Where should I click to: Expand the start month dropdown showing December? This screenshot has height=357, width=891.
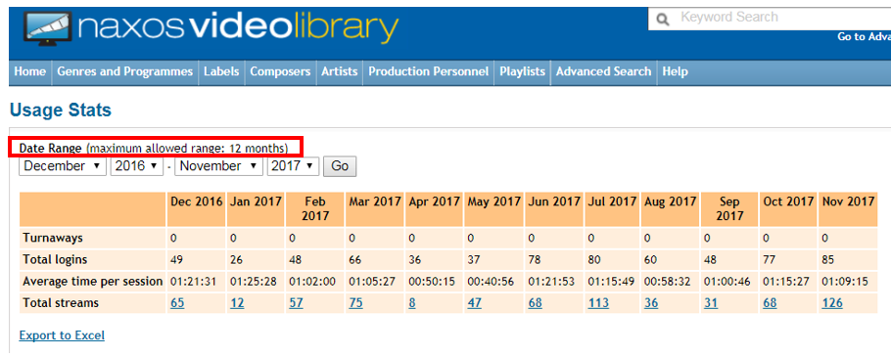pyautogui.click(x=63, y=166)
